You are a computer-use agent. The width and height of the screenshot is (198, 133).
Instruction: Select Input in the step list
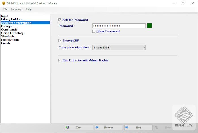[x=25, y=16]
